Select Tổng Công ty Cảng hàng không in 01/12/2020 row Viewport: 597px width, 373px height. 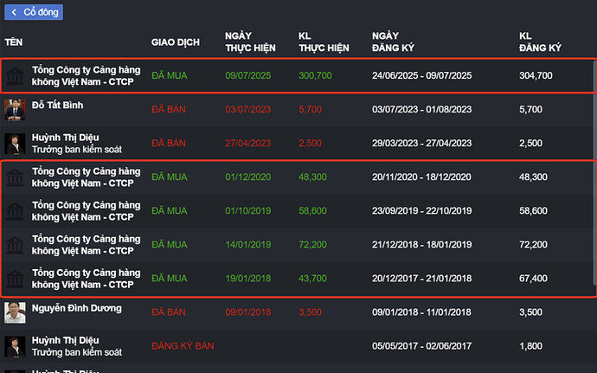(86, 177)
